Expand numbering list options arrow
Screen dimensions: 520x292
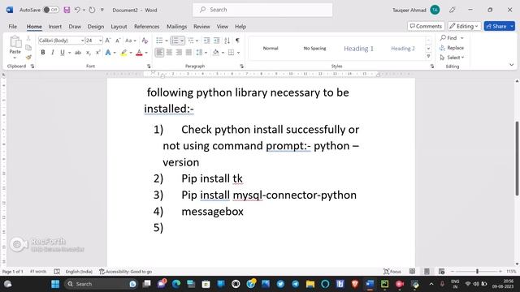(x=182, y=41)
